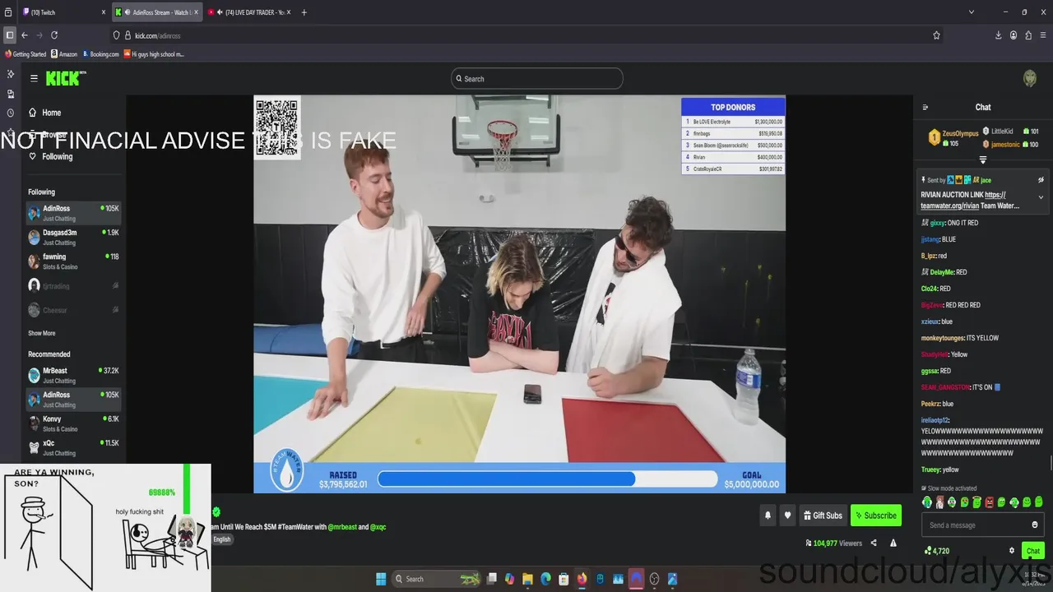The image size is (1053, 592).
Task: Open fawning channel in Following
Action: point(74,261)
